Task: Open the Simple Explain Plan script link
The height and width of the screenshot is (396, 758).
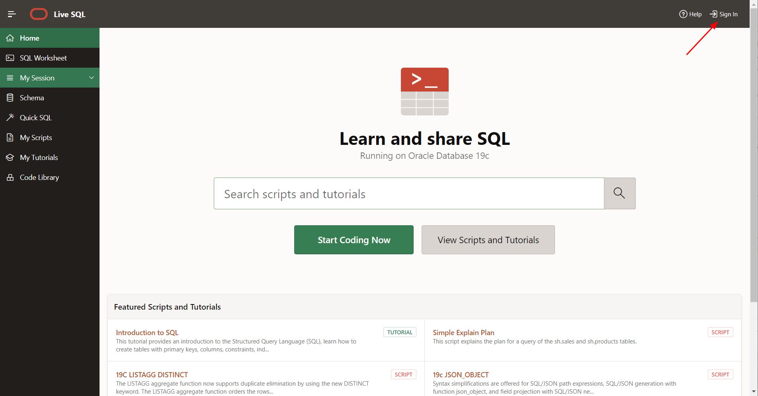Action: pos(463,332)
